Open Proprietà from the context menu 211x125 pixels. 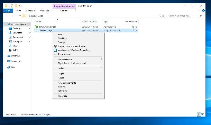[x=63, y=96]
